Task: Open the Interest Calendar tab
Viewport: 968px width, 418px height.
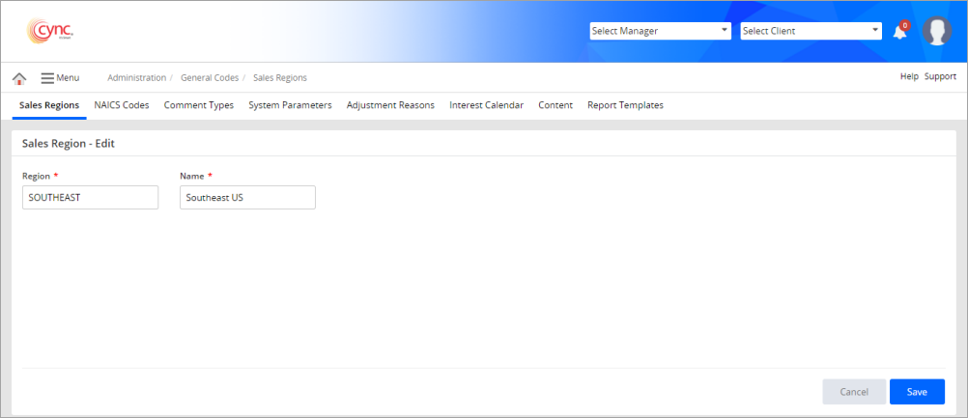Action: pyautogui.click(x=486, y=105)
